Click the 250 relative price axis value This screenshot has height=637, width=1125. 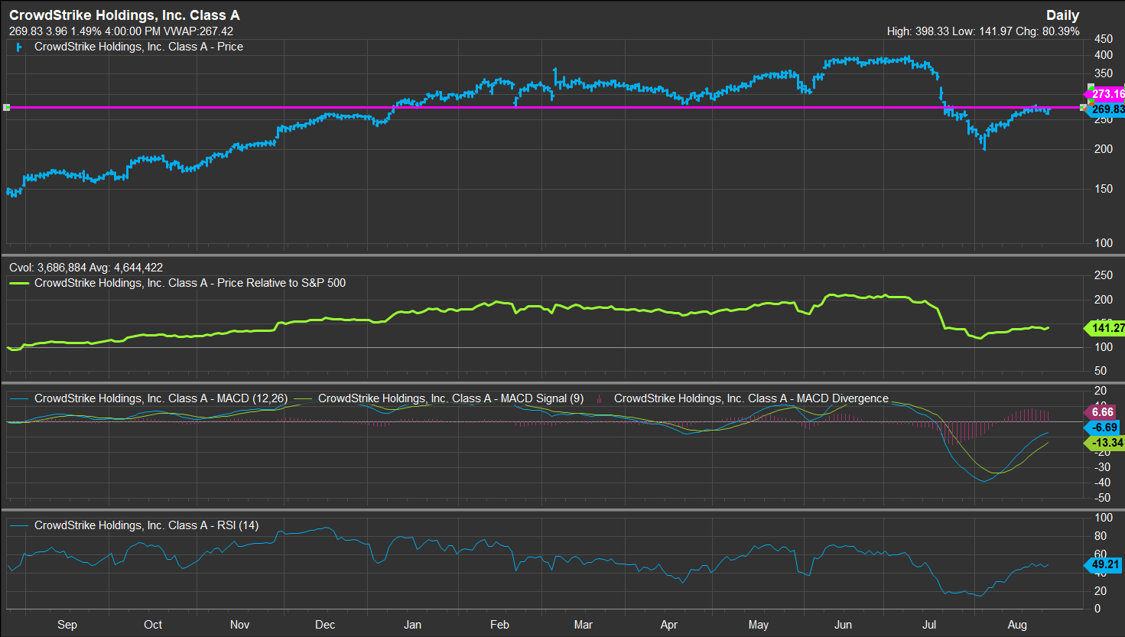tap(1104, 275)
